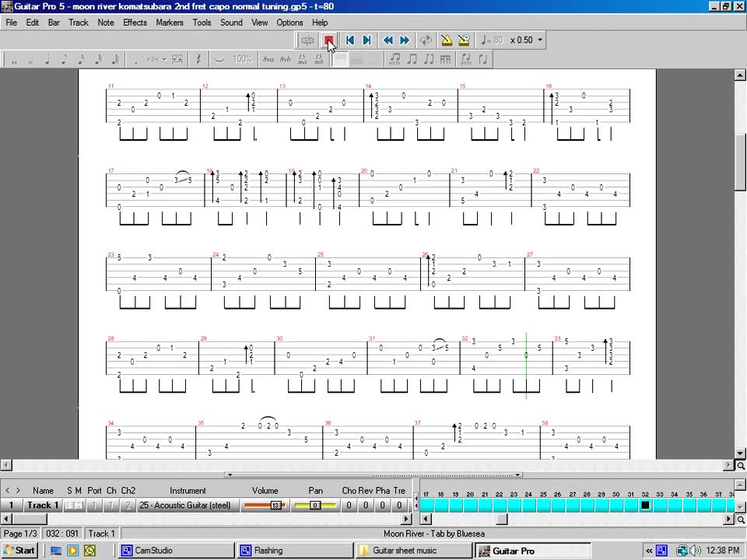747x560 pixels.
Task: Click the auto beam icon
Action: (x=395, y=60)
